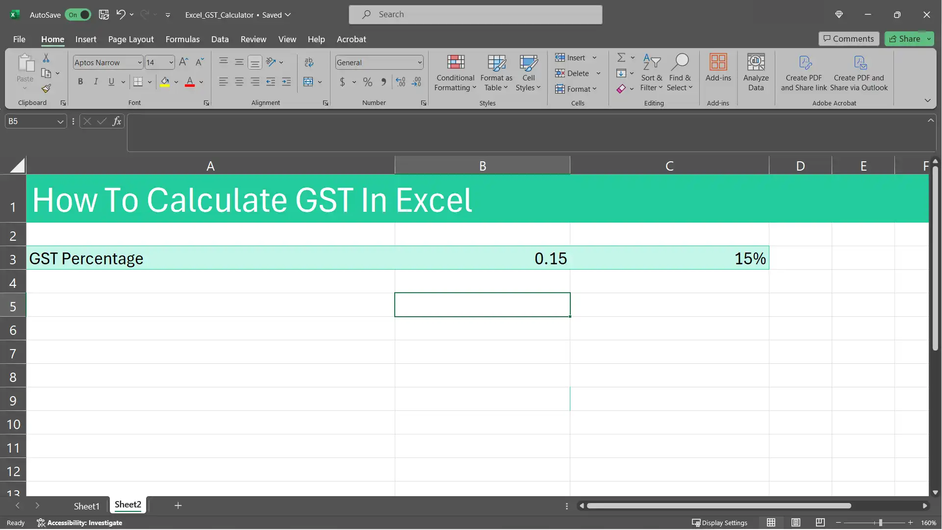942x530 pixels.
Task: Click Decrease Font Size icon
Action: click(x=200, y=62)
